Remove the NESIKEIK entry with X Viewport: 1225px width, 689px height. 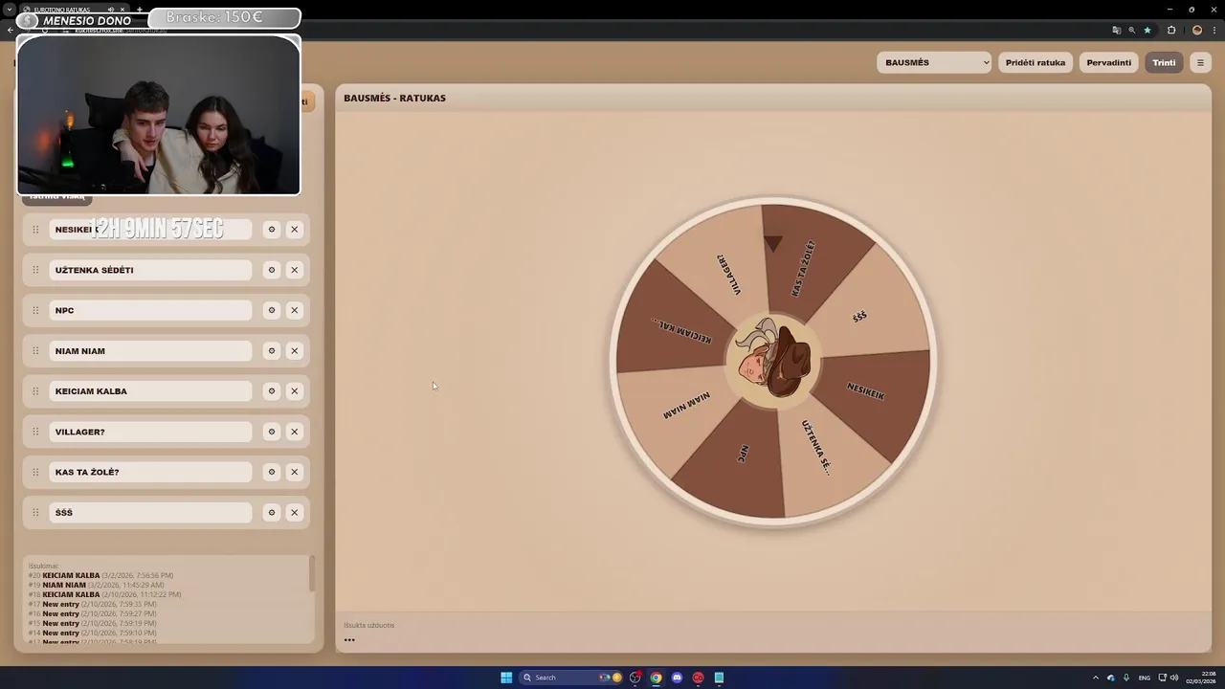(295, 230)
